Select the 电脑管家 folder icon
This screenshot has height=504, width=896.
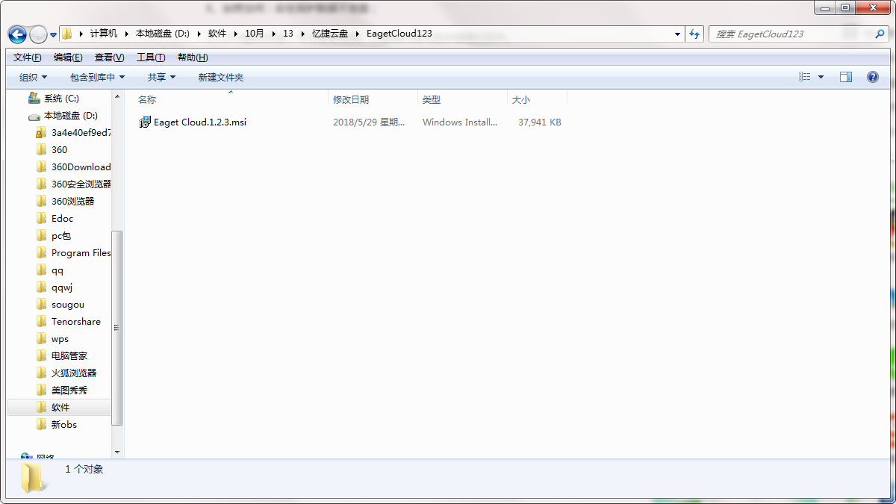coord(42,355)
